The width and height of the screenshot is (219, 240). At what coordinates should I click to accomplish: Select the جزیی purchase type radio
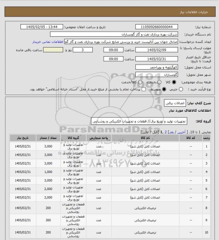point(181,89)
